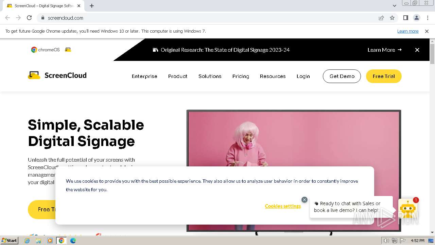Open Chrome side panel icon
The height and width of the screenshot is (245, 435).
point(405,18)
